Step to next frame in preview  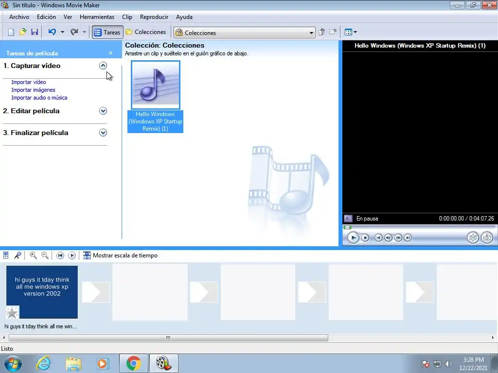398,238
